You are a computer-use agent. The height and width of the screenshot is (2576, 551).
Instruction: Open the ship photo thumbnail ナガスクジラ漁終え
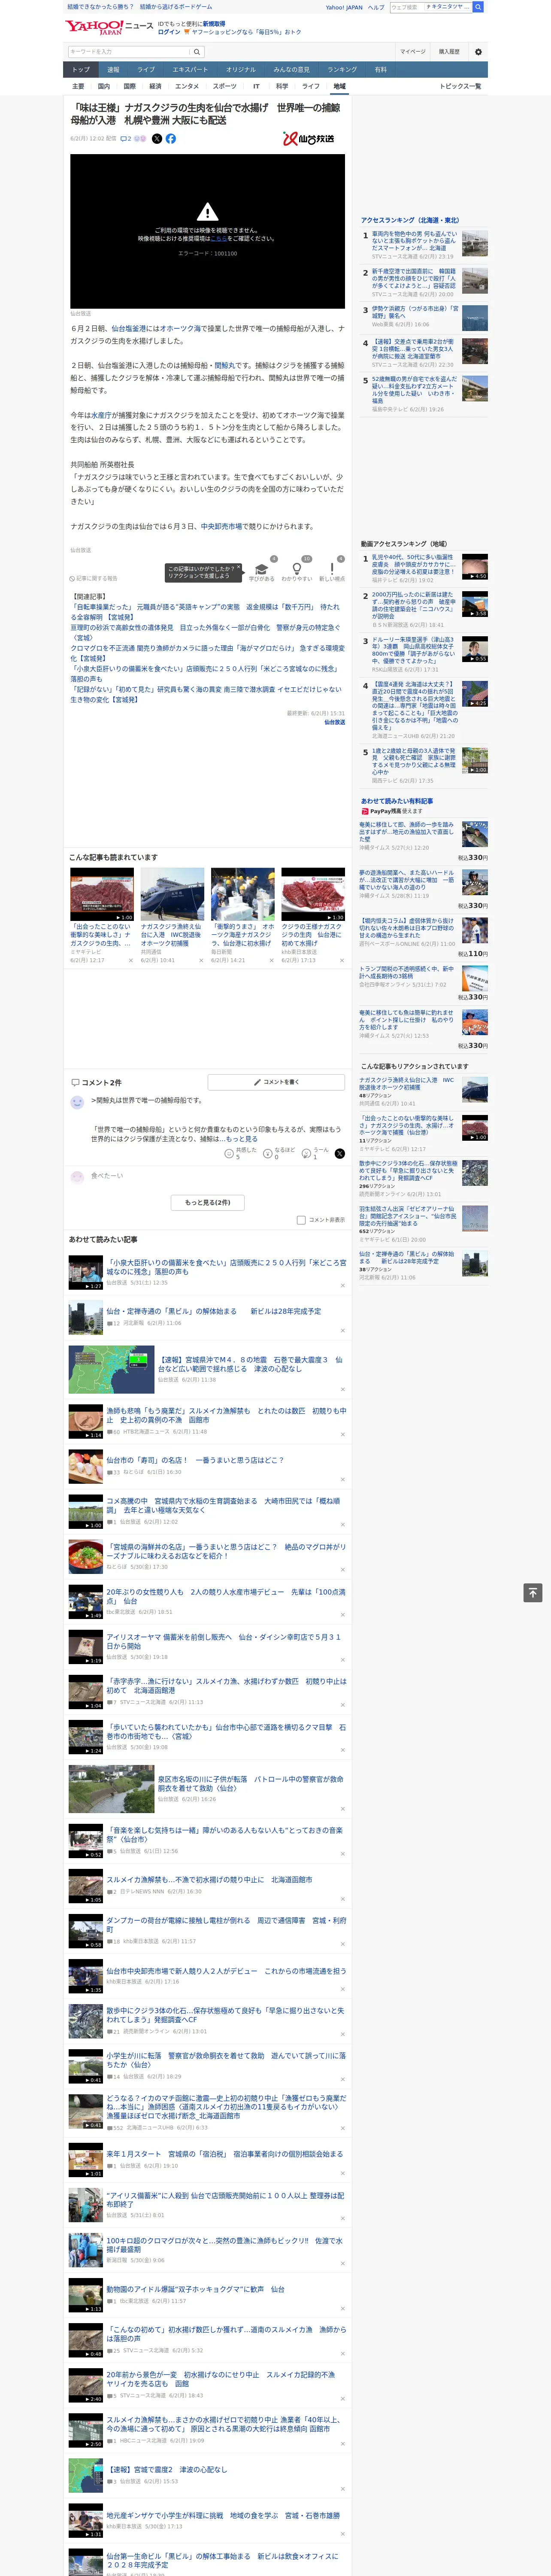pos(172,894)
